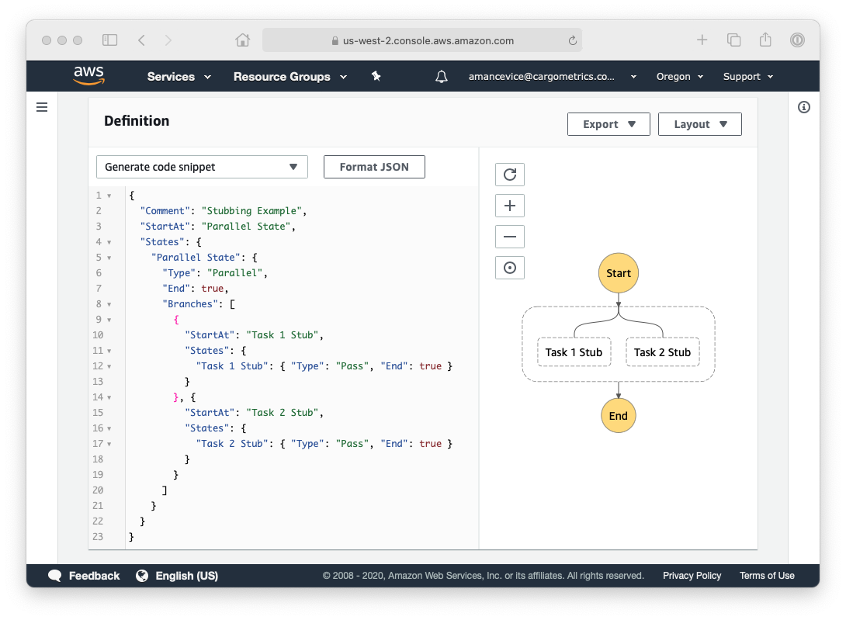Click the "Stubbing Example" string in code
The width and height of the screenshot is (846, 620).
251,211
